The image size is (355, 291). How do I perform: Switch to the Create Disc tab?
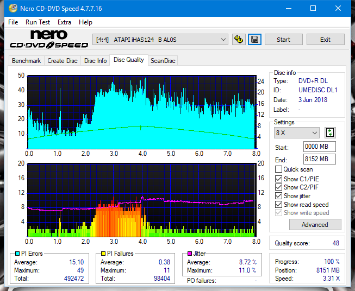63,61
